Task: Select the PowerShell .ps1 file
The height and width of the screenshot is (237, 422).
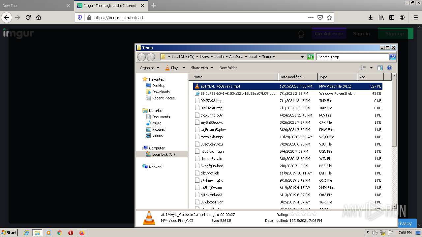Action: click(287, 93)
